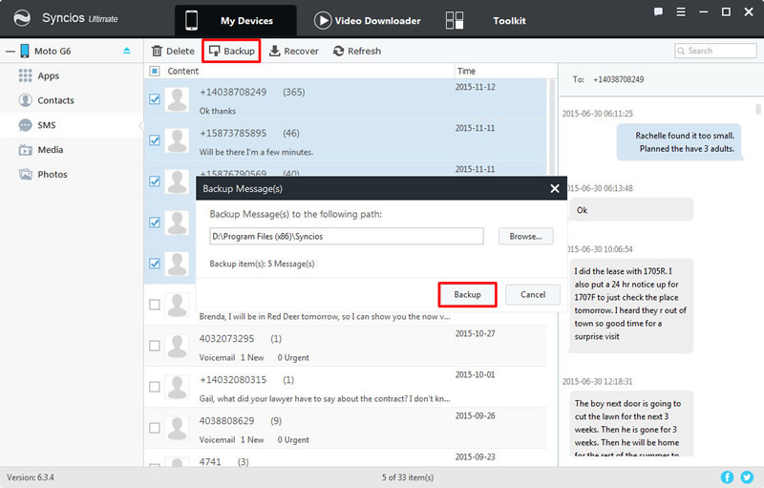Viewport: 764px width, 488px height.
Task: Click the Version: 6.3.4 status text
Action: [x=31, y=477]
